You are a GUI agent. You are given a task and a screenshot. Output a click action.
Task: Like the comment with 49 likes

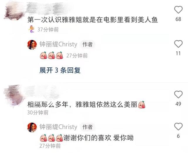point(178,94)
